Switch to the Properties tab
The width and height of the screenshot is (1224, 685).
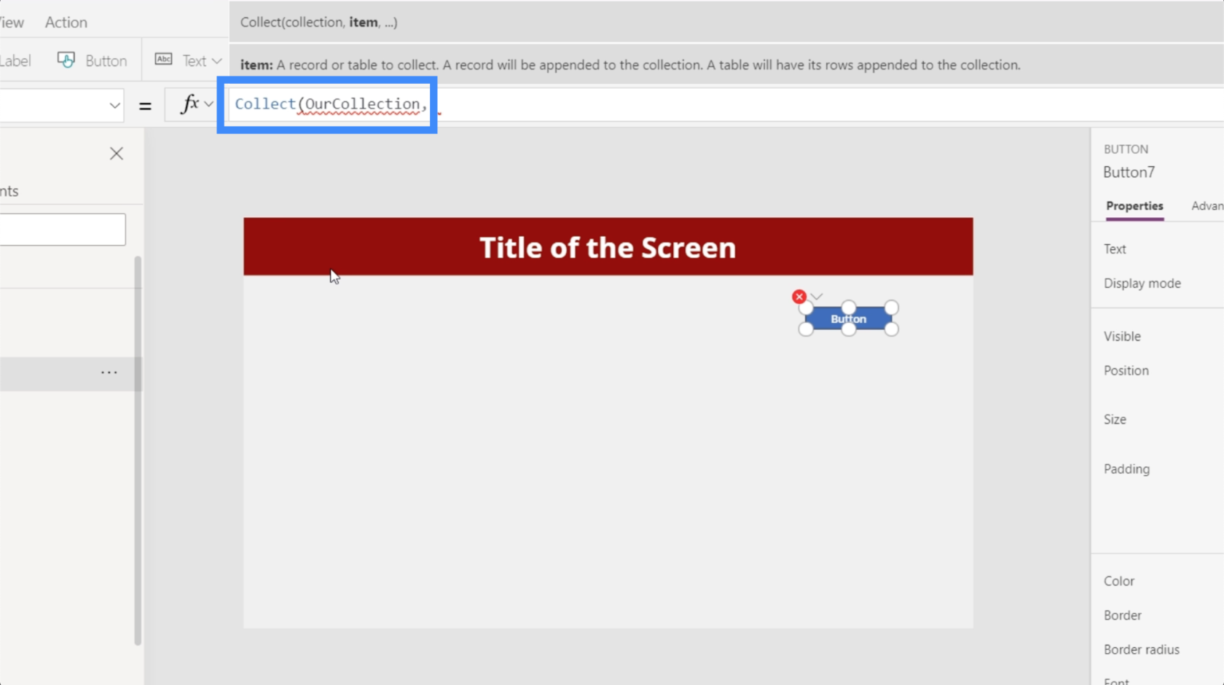pyautogui.click(x=1134, y=206)
